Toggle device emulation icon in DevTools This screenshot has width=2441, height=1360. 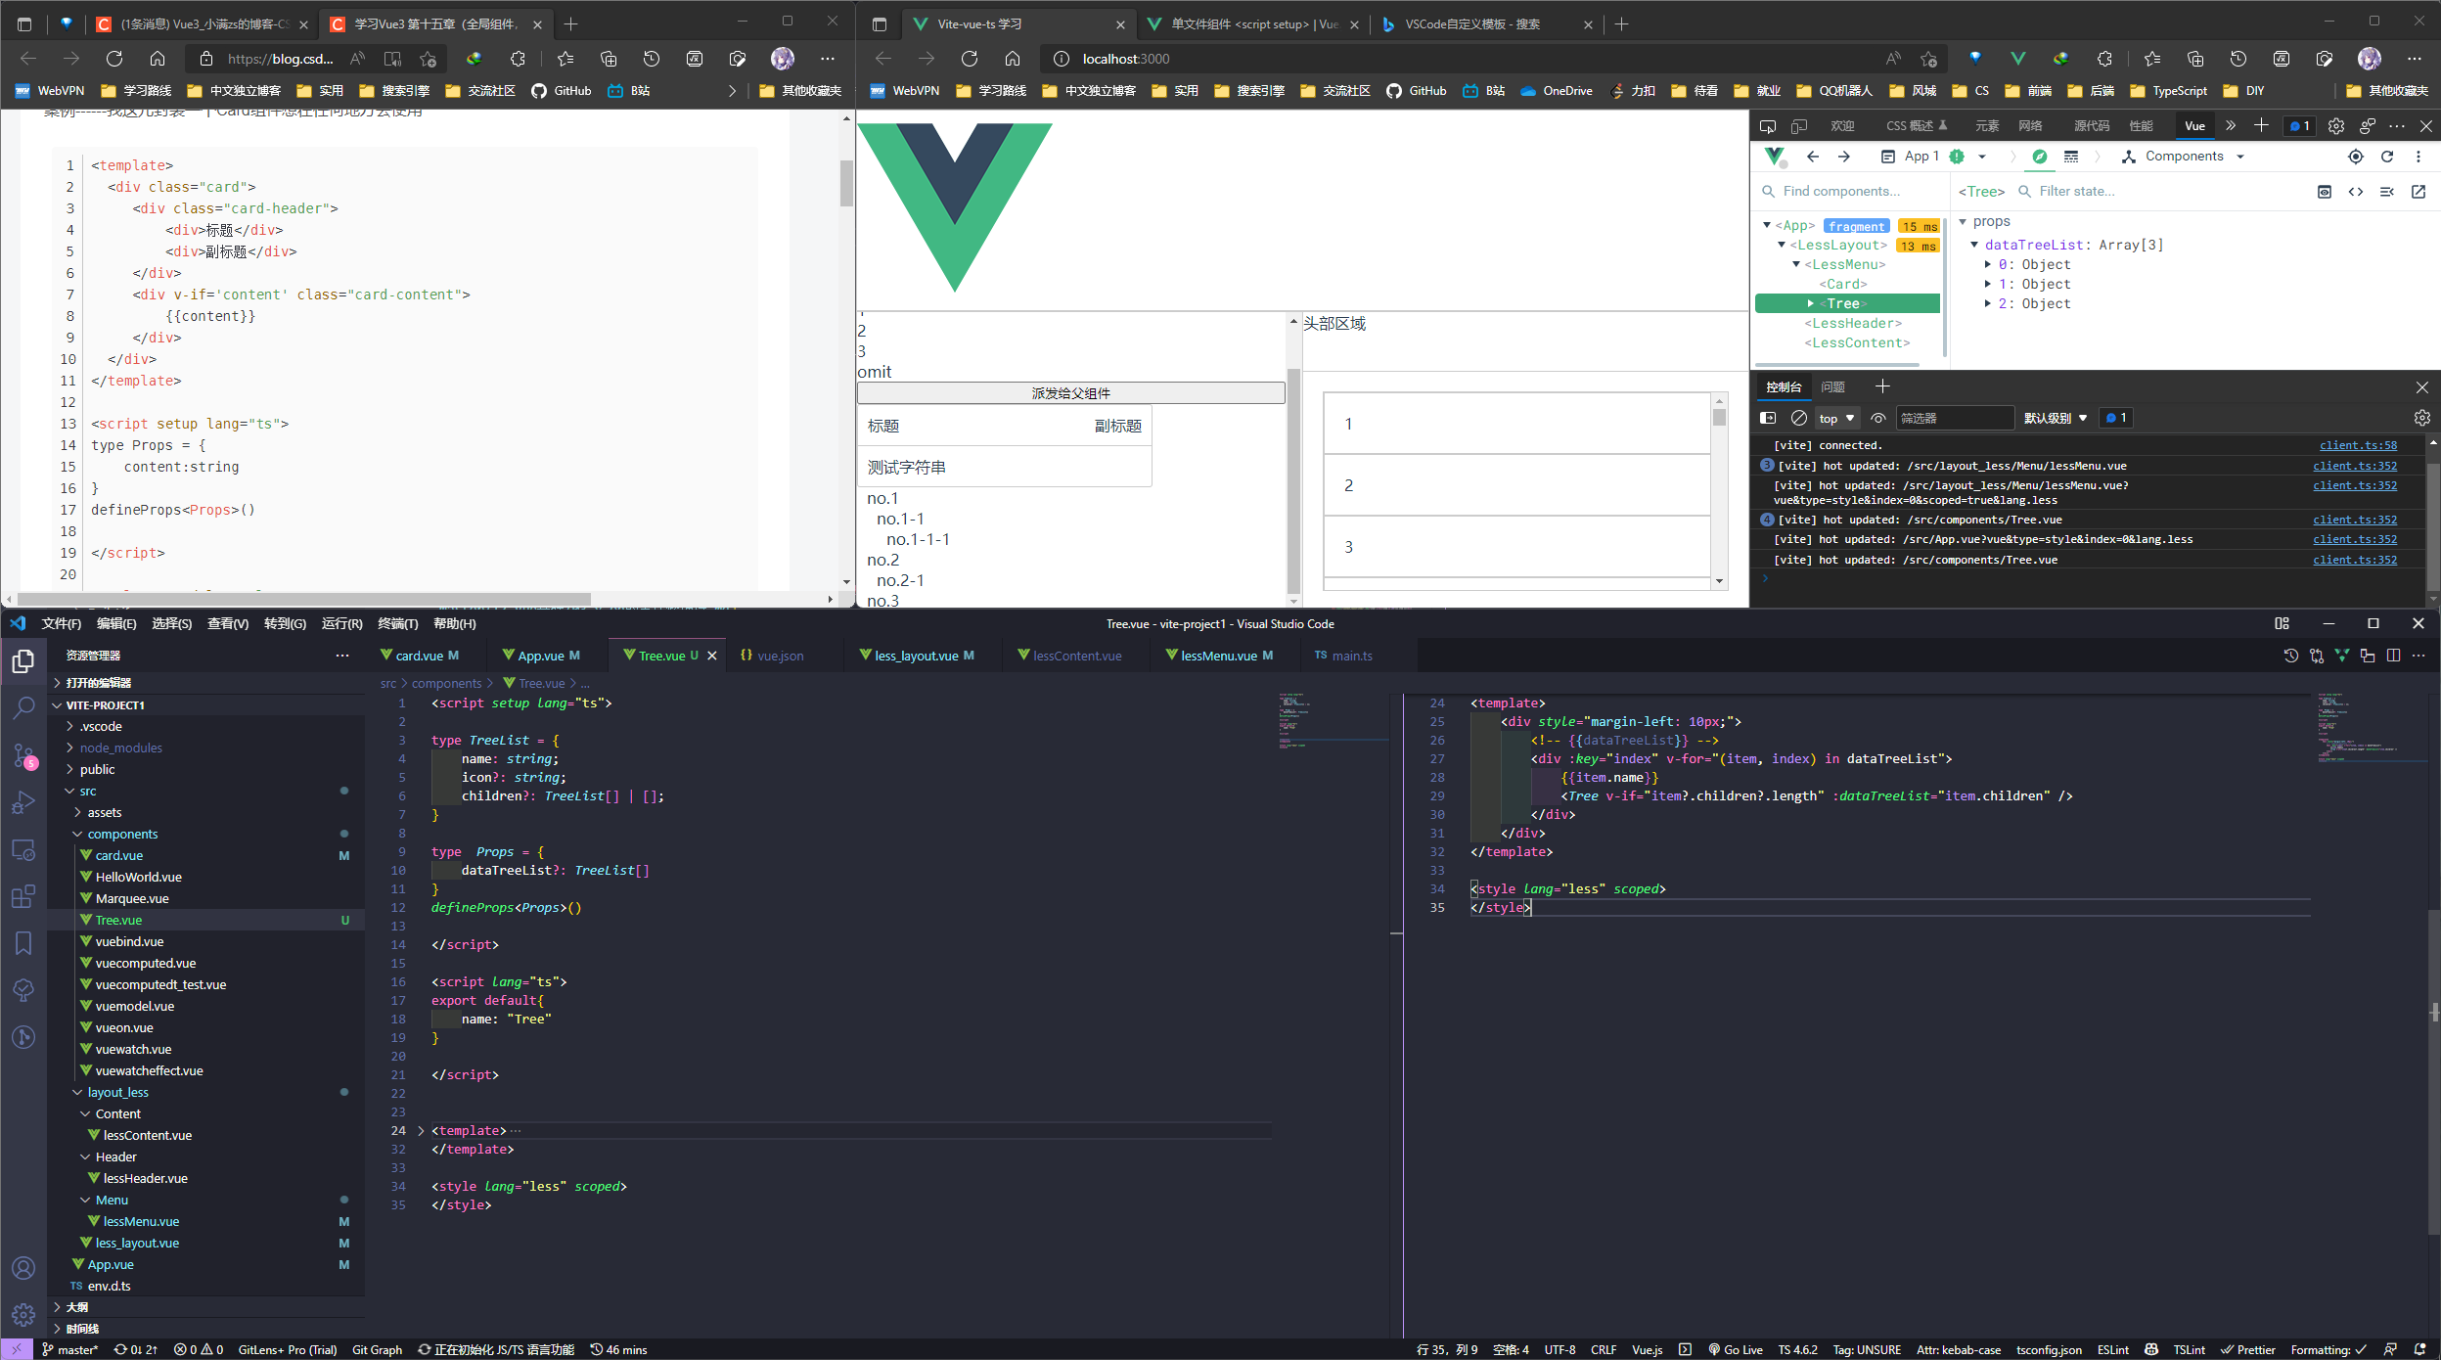tap(1799, 126)
